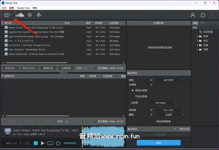This screenshot has width=219, height=150.
Task: Open the MP3文件 type dropdown
Action: point(170,80)
